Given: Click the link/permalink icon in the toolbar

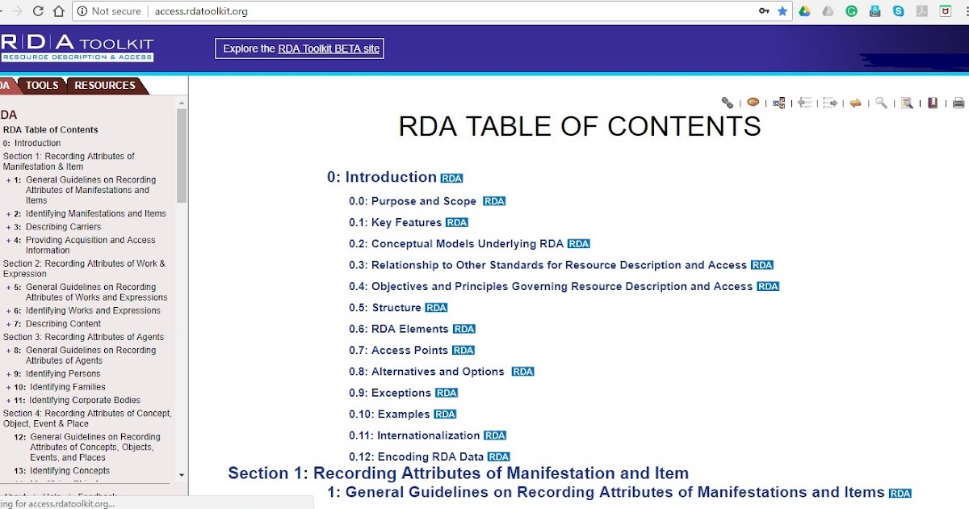Looking at the screenshot, I should coord(728,103).
